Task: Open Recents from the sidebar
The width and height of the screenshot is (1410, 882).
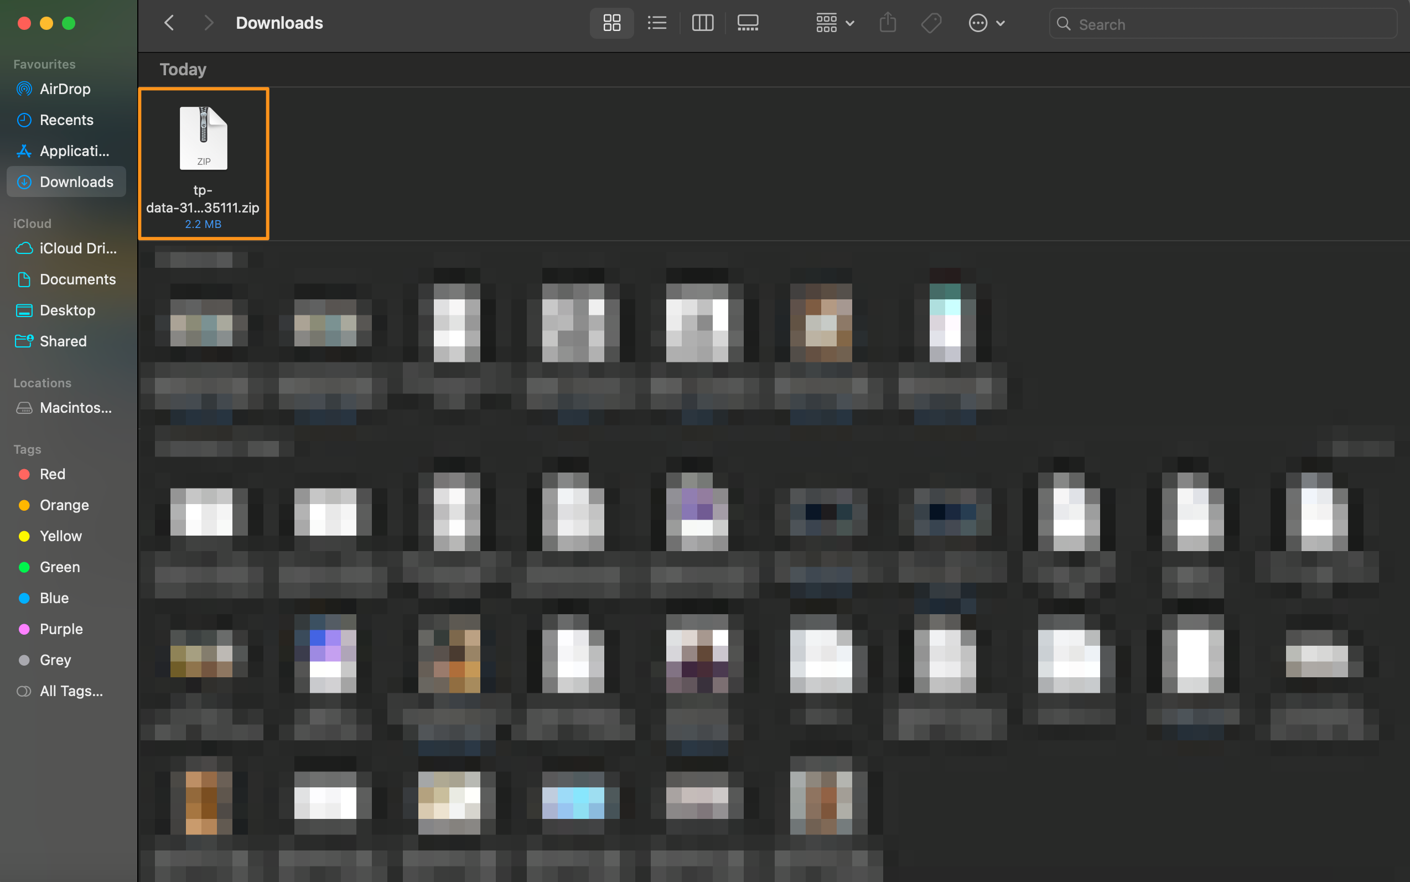Action: 66,120
